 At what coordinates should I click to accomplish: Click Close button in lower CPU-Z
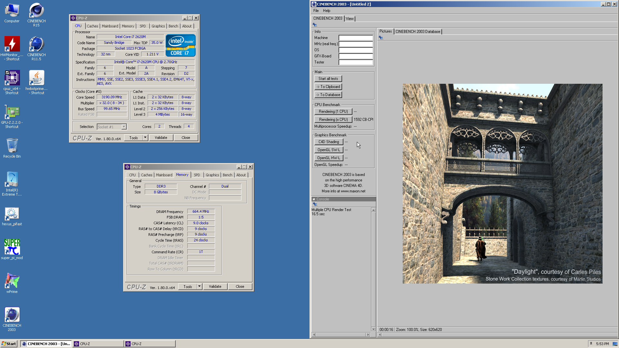tap(240, 286)
